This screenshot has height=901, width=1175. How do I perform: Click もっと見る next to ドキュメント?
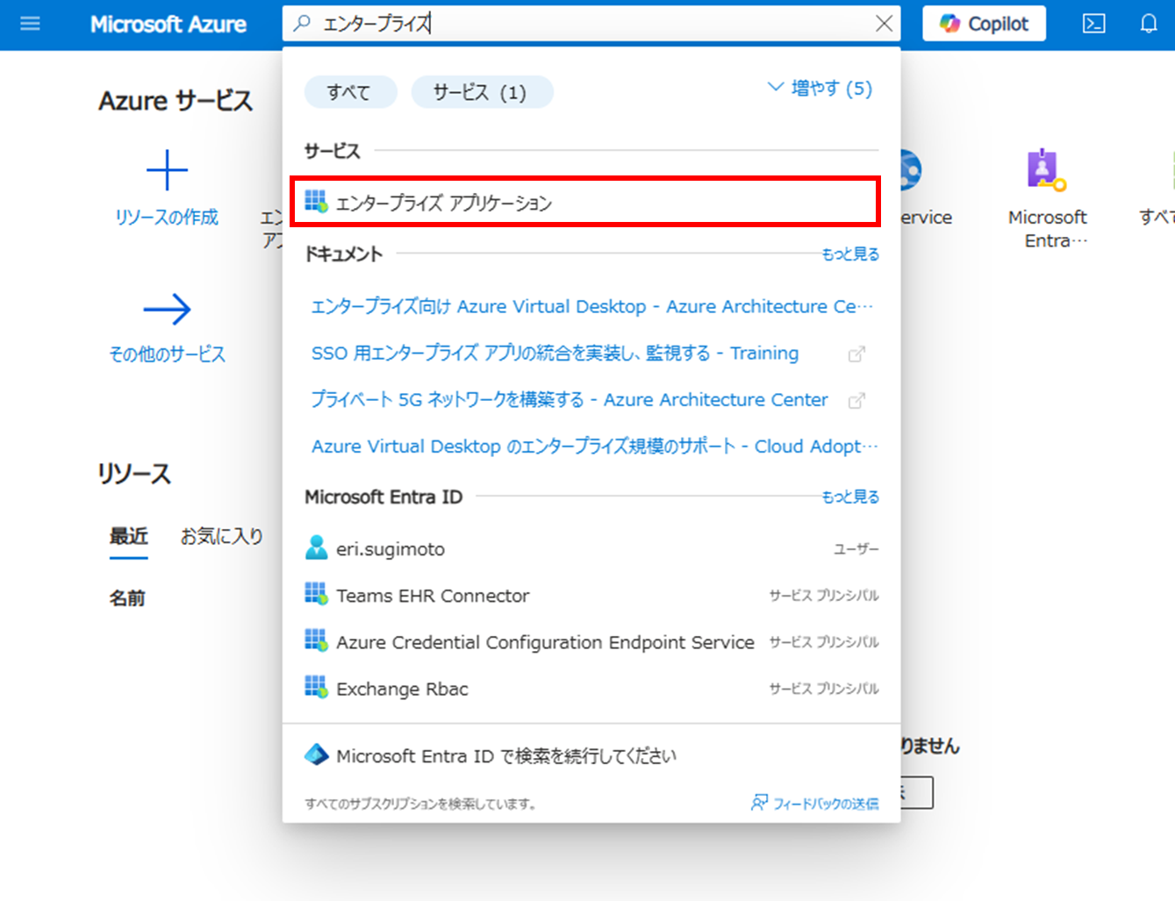pyautogui.click(x=850, y=254)
